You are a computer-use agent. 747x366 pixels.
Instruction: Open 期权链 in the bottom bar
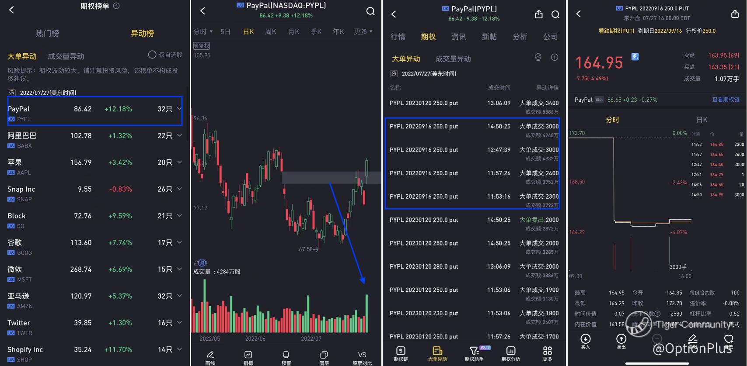coord(401,354)
